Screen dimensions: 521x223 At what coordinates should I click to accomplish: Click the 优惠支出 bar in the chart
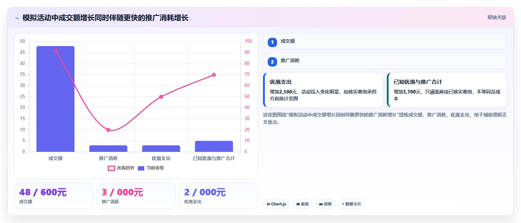161,149
